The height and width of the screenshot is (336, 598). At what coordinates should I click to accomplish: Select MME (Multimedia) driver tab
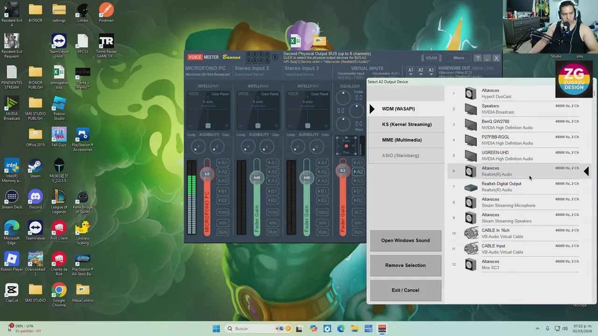pyautogui.click(x=406, y=140)
